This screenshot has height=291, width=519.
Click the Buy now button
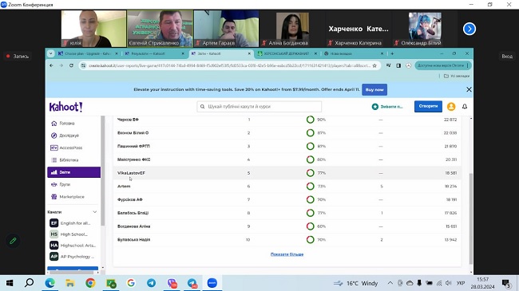(x=374, y=89)
